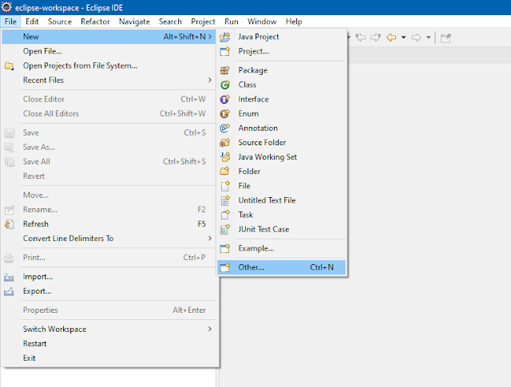This screenshot has width=511, height=387.
Task: Select the Restart menu entry
Action: coord(109,344)
